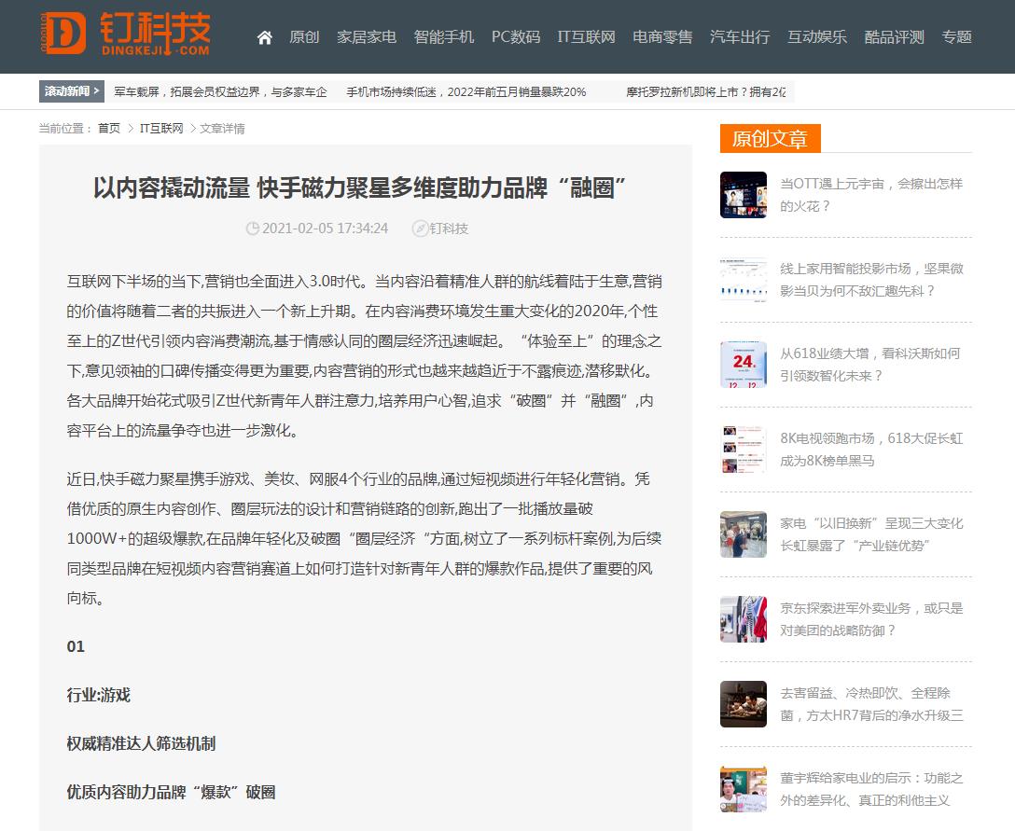Open thumbnail for 方太HR7 净水 article
This screenshot has height=831, width=1015.
click(x=744, y=703)
